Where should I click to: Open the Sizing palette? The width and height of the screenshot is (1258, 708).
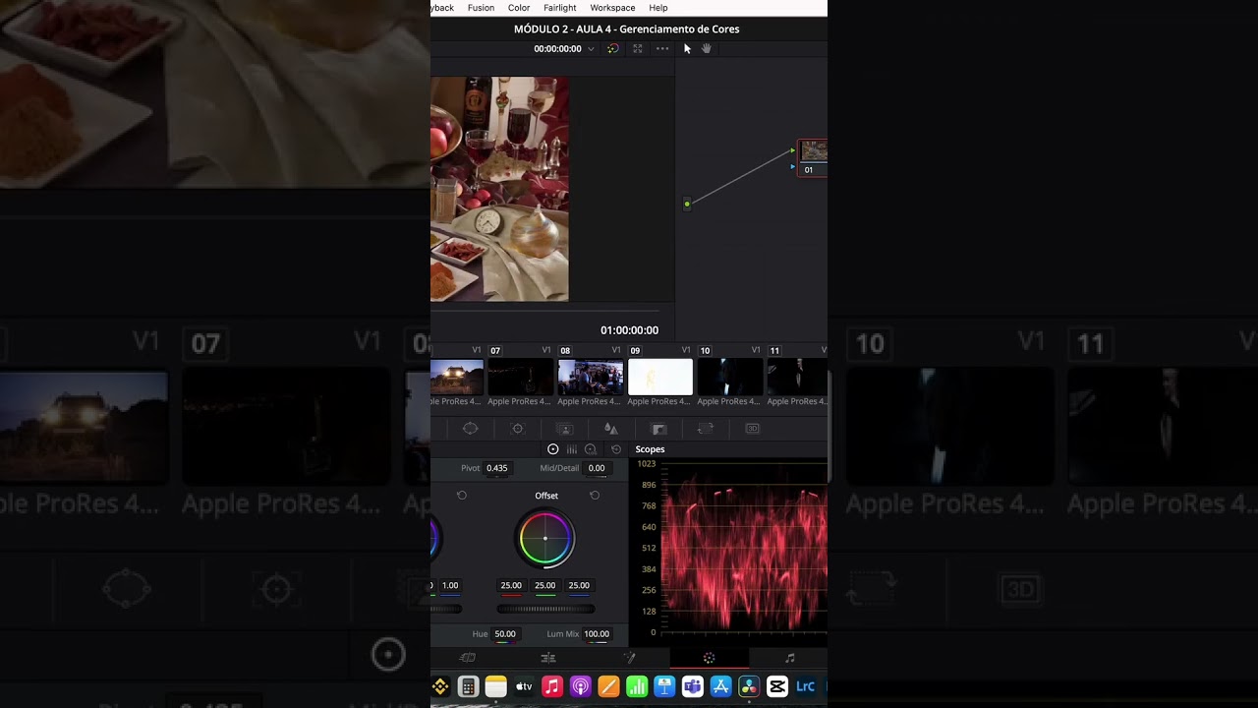tap(705, 429)
